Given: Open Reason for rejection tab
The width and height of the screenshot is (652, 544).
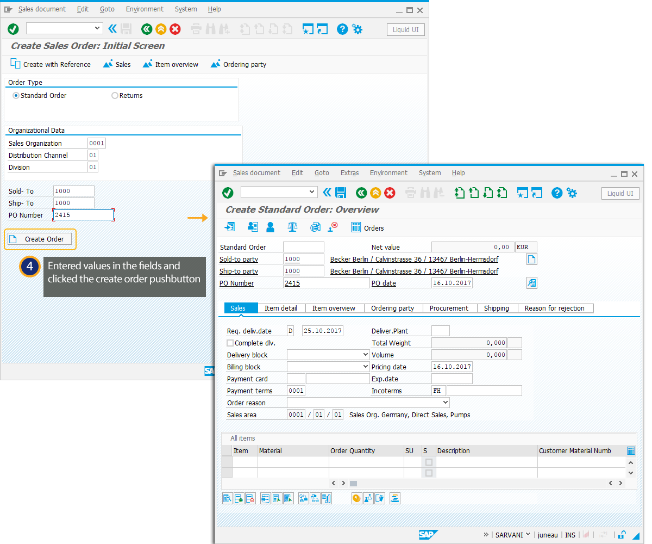Looking at the screenshot, I should pos(555,308).
